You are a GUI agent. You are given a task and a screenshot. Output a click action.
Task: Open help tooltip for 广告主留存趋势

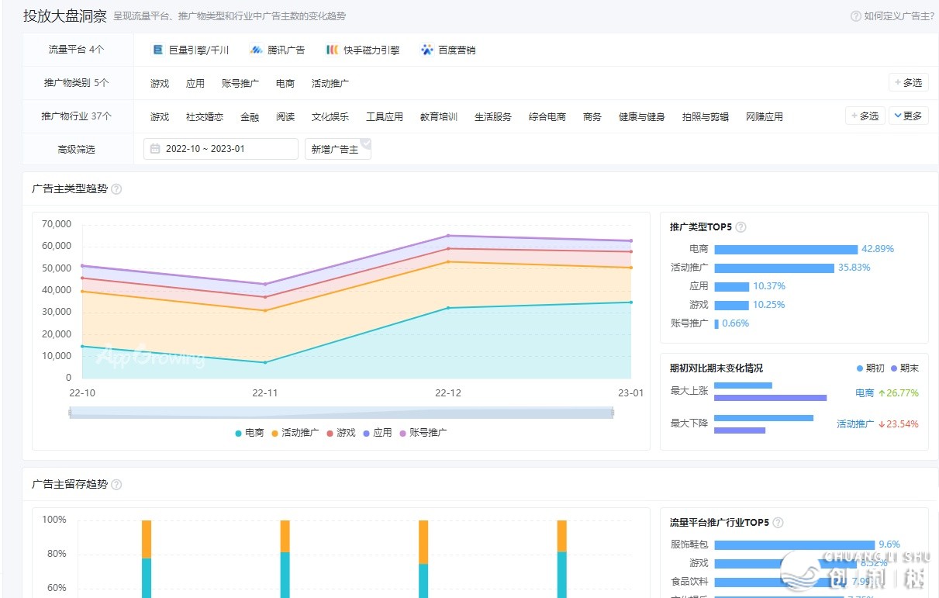click(x=116, y=484)
